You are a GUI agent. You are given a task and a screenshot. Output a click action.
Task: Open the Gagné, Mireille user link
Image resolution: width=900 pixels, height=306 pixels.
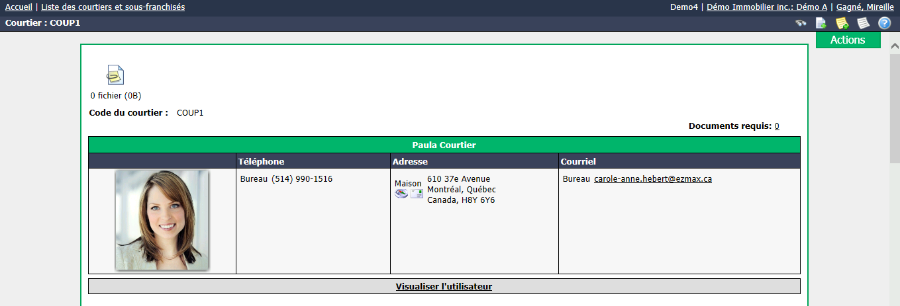point(865,7)
